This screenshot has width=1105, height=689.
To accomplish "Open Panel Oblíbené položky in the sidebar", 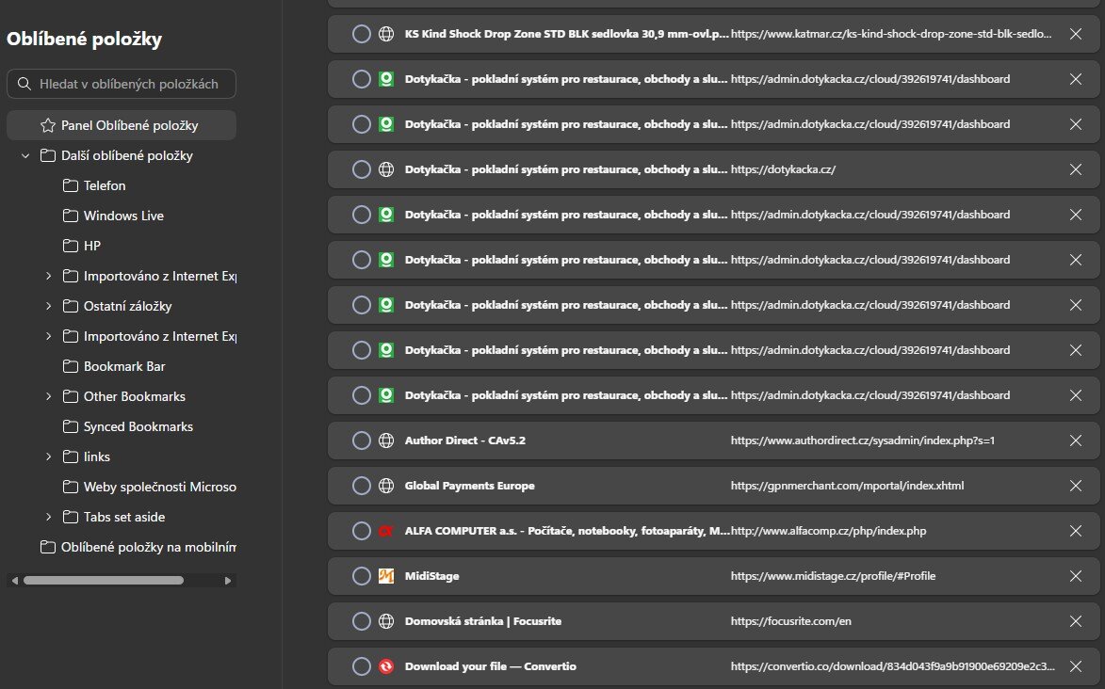I will tap(122, 125).
